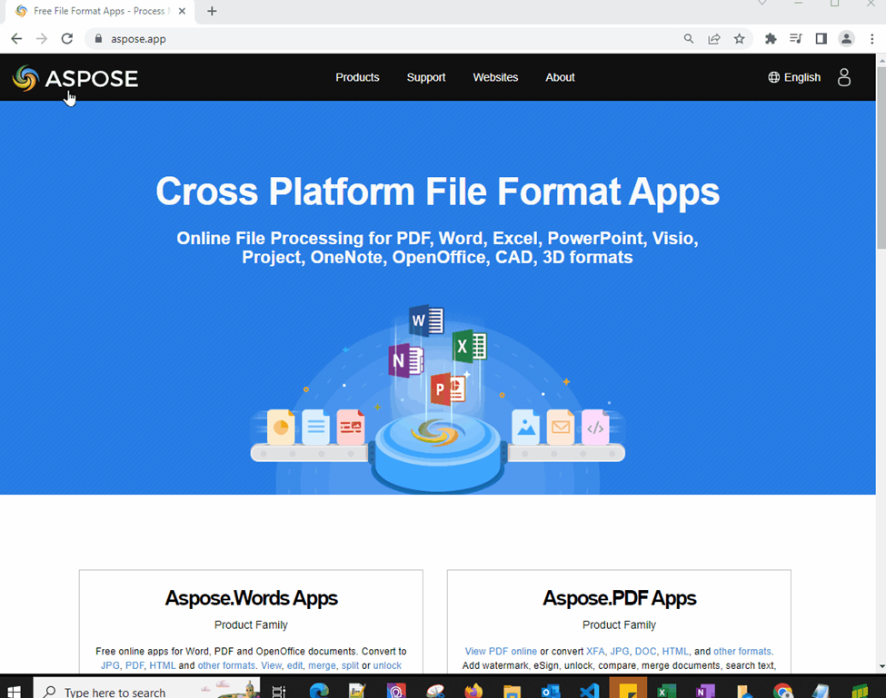Open the Products menu

click(358, 77)
